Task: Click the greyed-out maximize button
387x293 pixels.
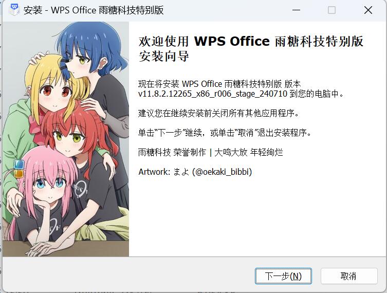Action: coord(331,10)
